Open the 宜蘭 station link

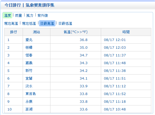29,78
